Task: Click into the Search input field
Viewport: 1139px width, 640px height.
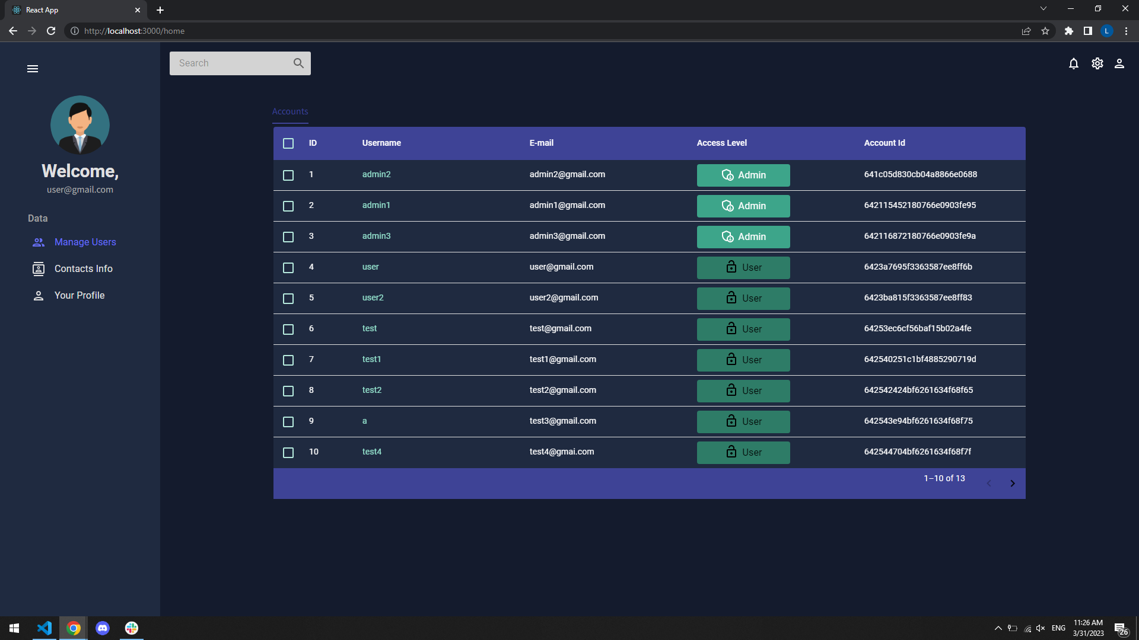Action: coord(231,63)
